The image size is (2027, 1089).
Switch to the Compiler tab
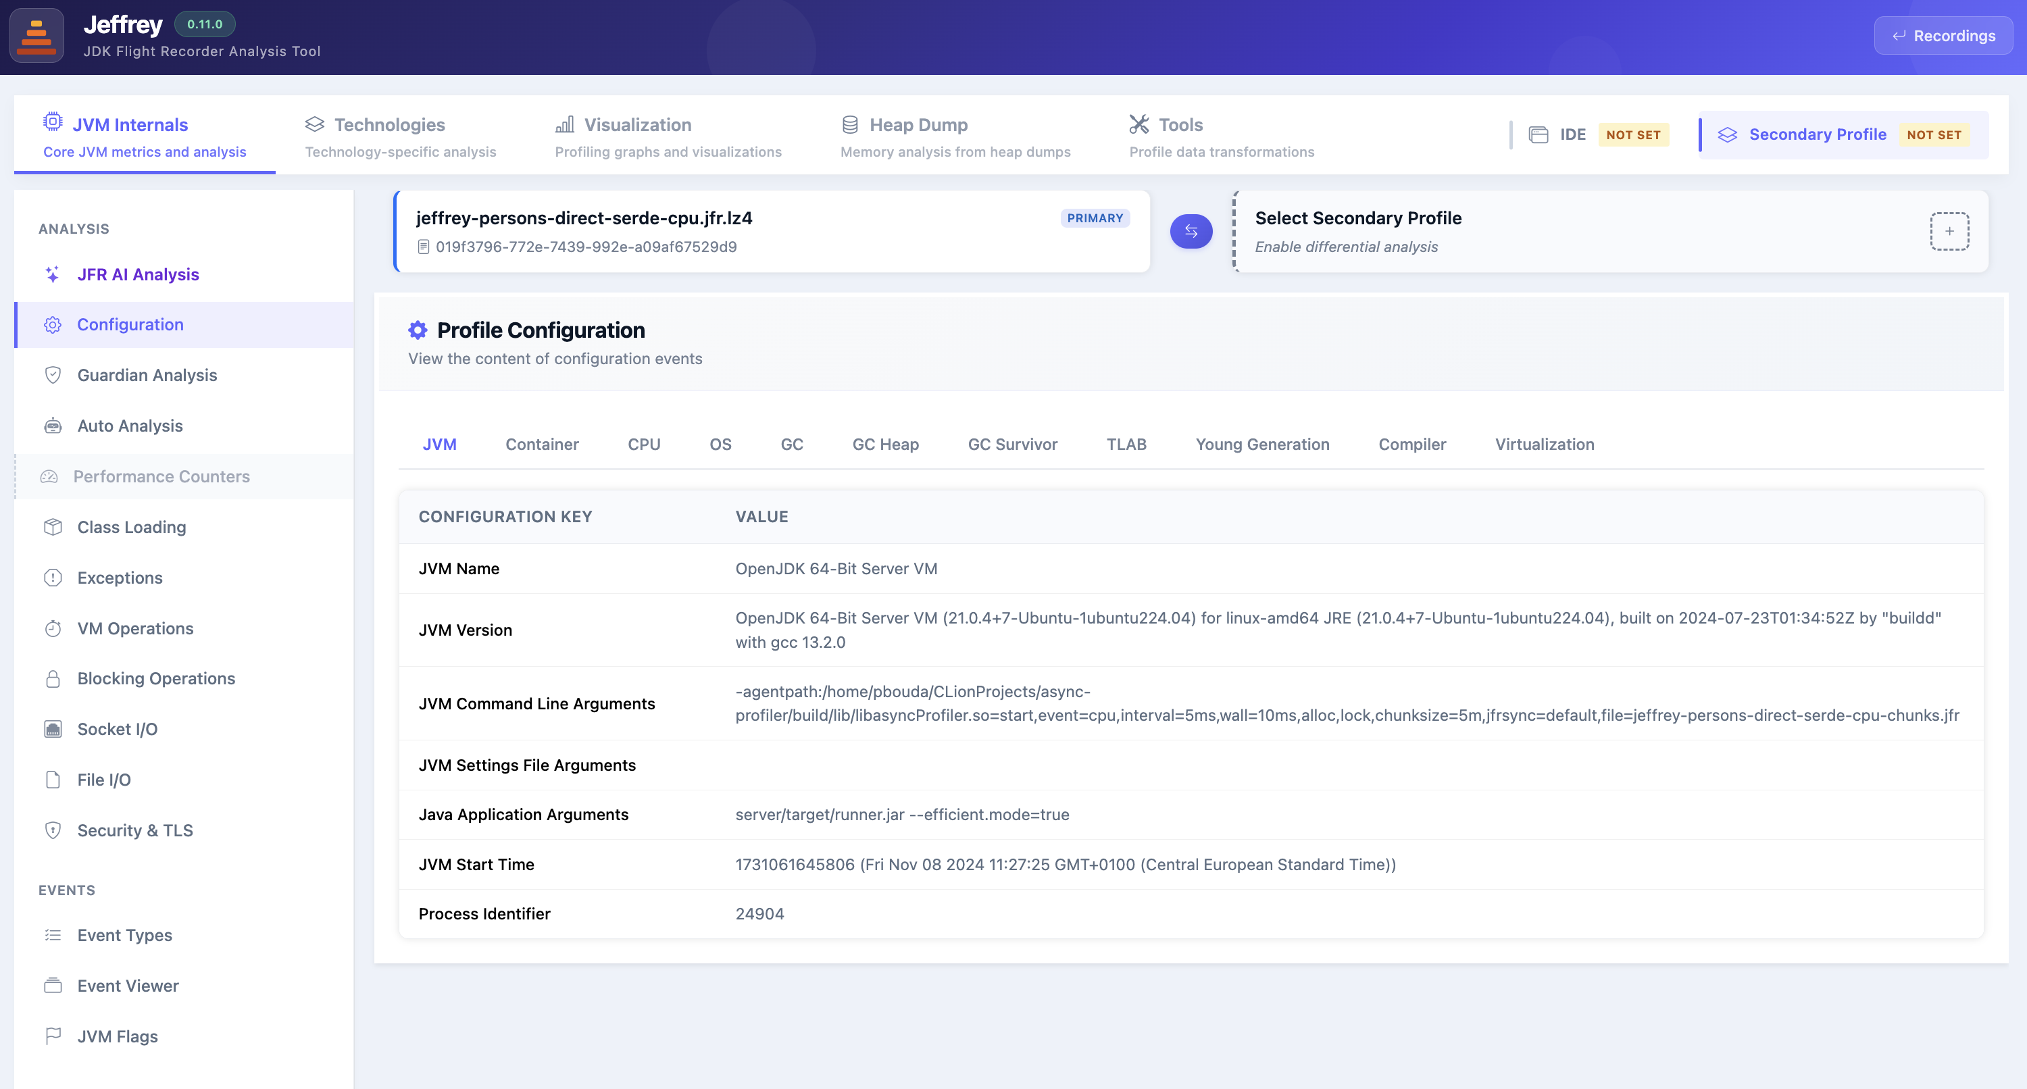[1411, 445]
